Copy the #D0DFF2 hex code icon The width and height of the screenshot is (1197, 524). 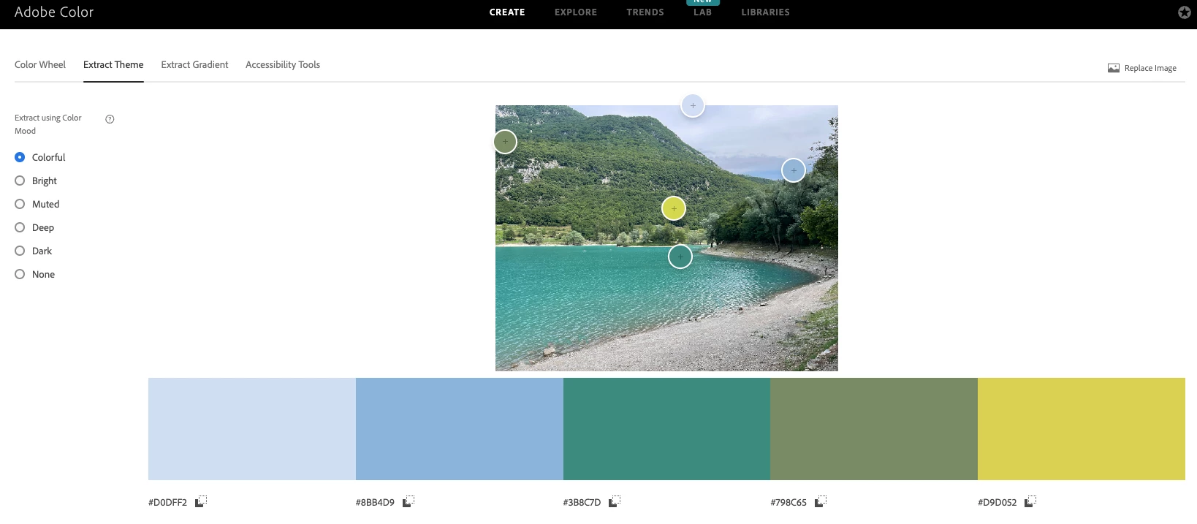coord(201,501)
